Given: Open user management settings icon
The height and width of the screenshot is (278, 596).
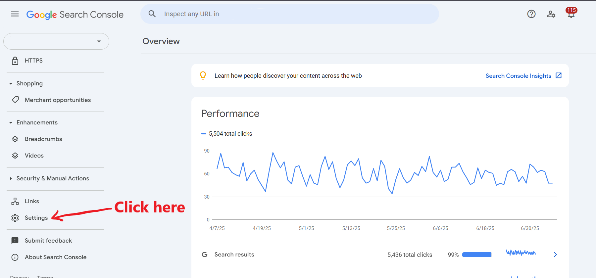Looking at the screenshot, I should pyautogui.click(x=551, y=14).
